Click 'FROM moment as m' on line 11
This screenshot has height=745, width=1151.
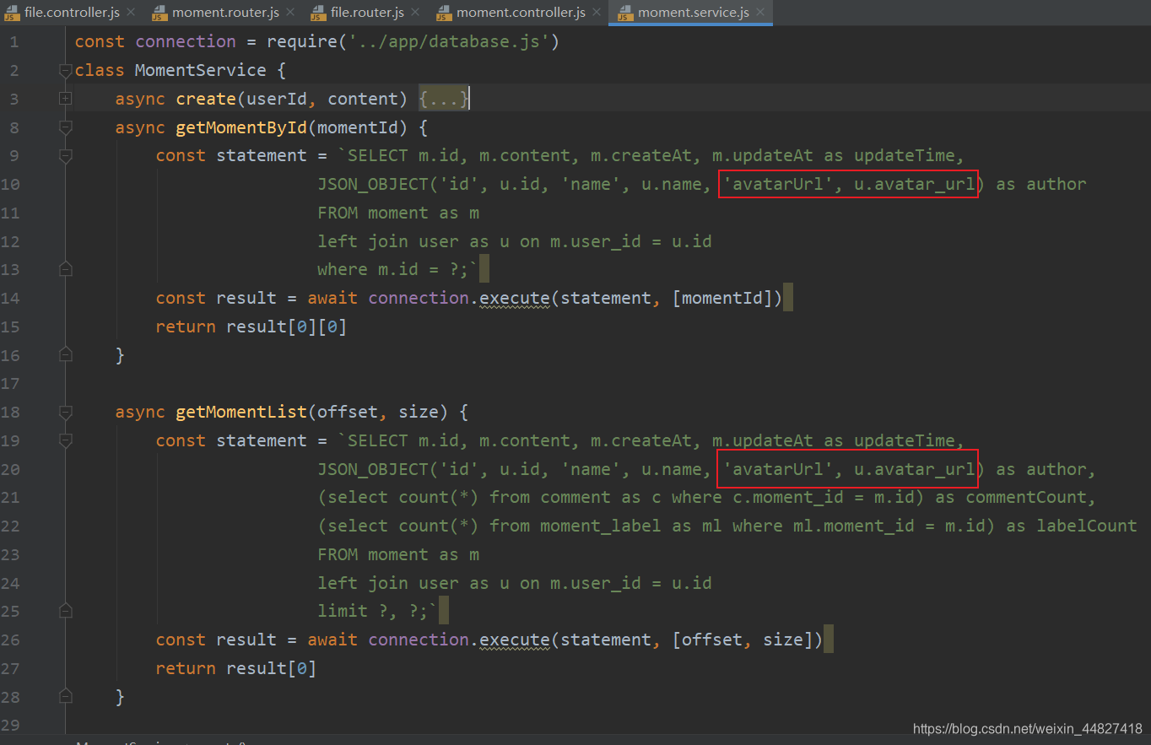click(x=398, y=213)
